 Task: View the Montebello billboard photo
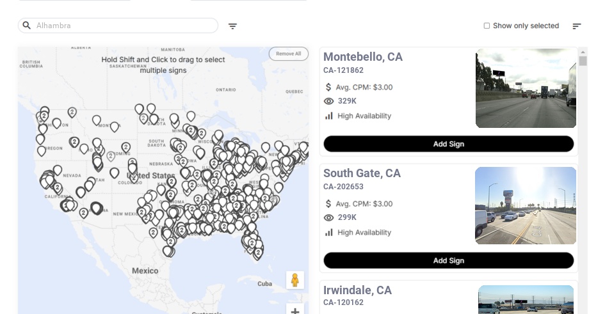coord(526,89)
